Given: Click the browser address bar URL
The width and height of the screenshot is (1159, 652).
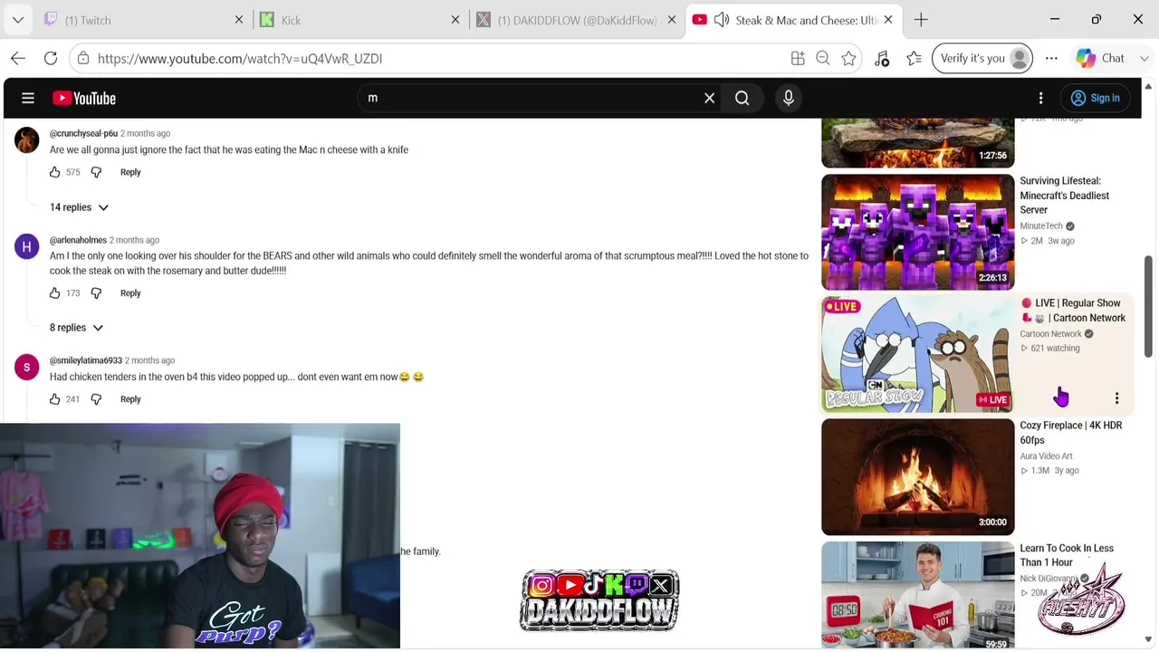Looking at the screenshot, I should 240,58.
